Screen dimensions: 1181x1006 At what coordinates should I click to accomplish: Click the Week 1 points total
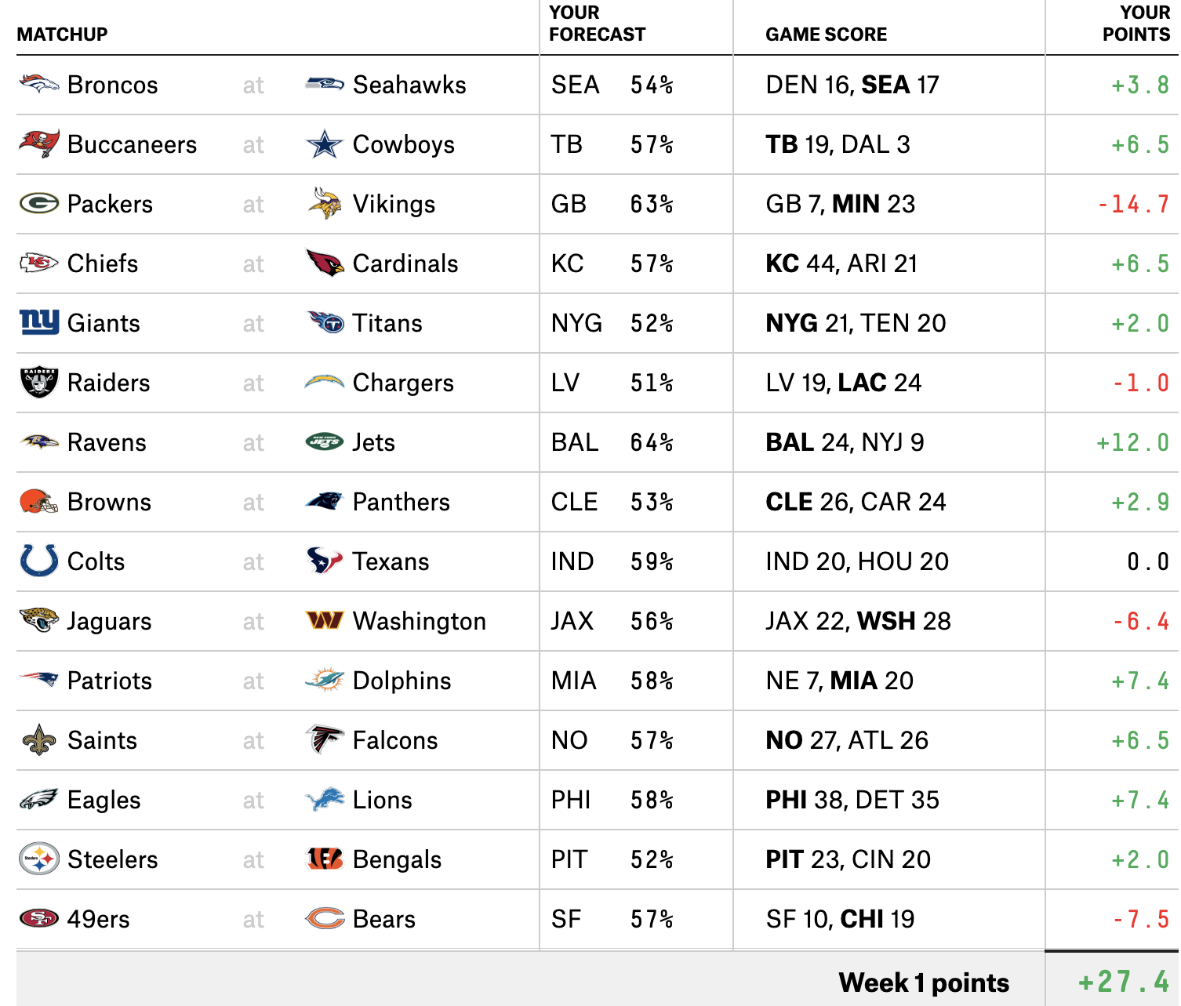1124,982
